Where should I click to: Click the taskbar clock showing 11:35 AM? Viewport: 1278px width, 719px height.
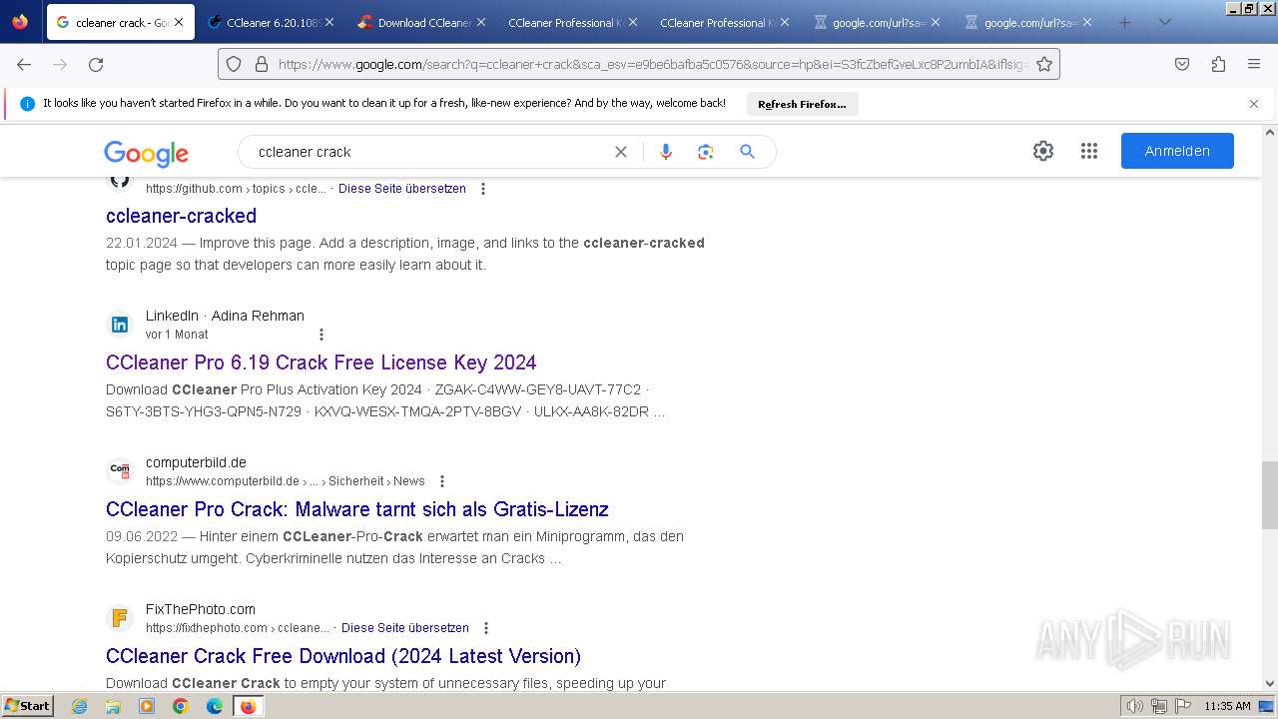pyautogui.click(x=1227, y=706)
